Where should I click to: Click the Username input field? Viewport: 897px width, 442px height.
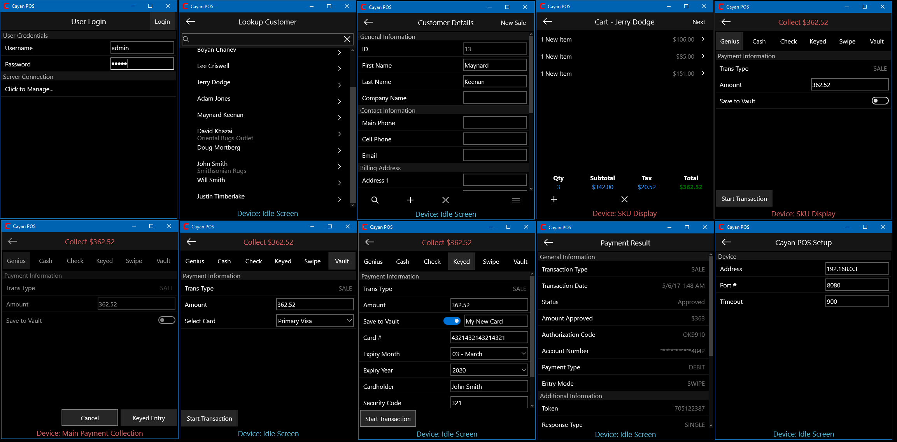pyautogui.click(x=142, y=48)
